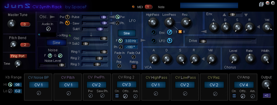The width and height of the screenshot is (277, 105).
Task: Click the Saw level slider
Action: click(x=95, y=23)
